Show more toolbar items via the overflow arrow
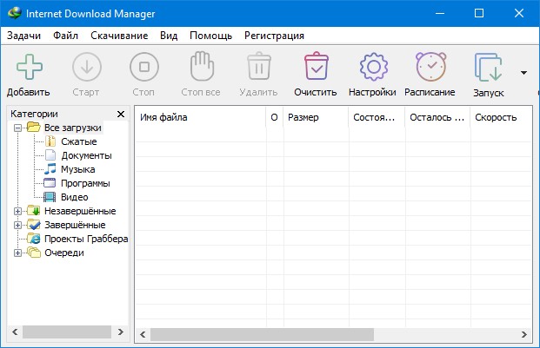 [523, 73]
